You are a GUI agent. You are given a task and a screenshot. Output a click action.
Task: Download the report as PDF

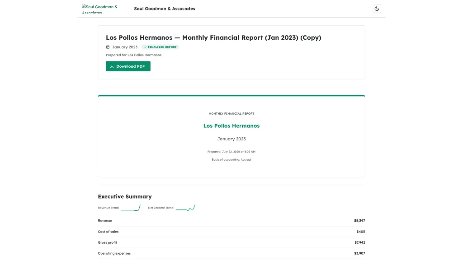[128, 66]
